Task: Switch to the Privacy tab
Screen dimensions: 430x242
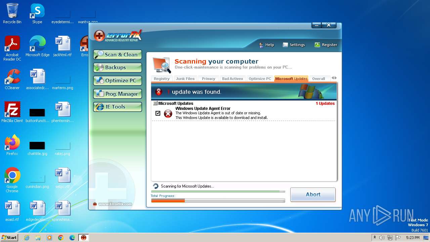Action: 208,79
